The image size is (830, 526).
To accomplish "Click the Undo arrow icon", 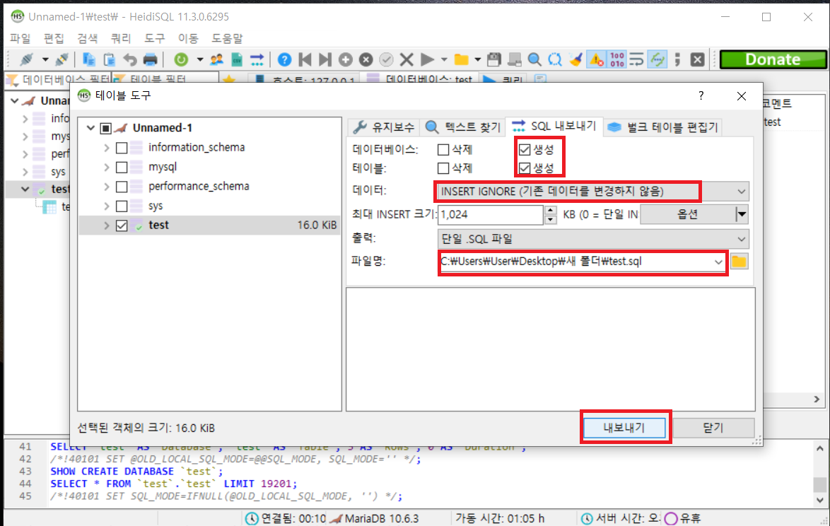I will pos(129,59).
